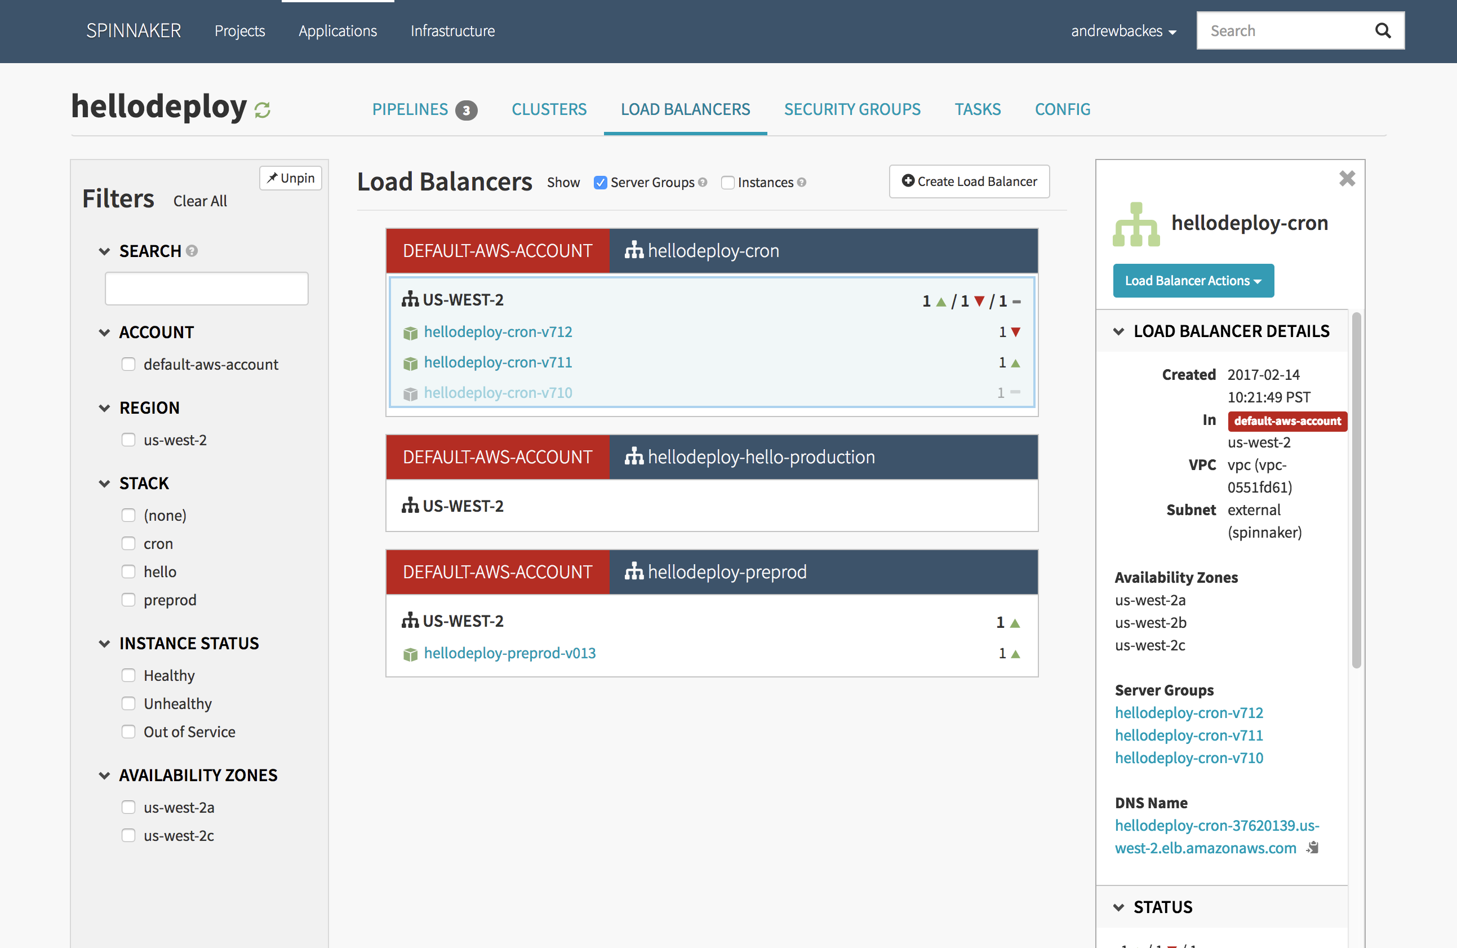Click the Instances help question icon
1457x948 pixels.
point(802,183)
